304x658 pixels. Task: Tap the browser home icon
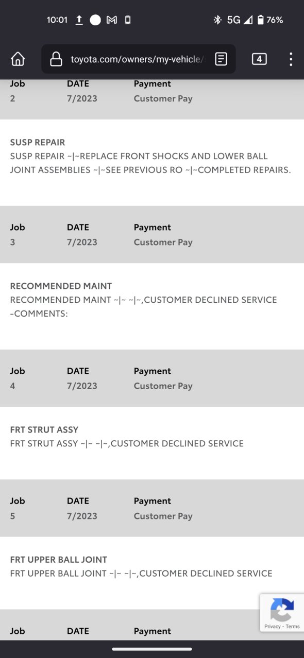pyautogui.click(x=18, y=59)
